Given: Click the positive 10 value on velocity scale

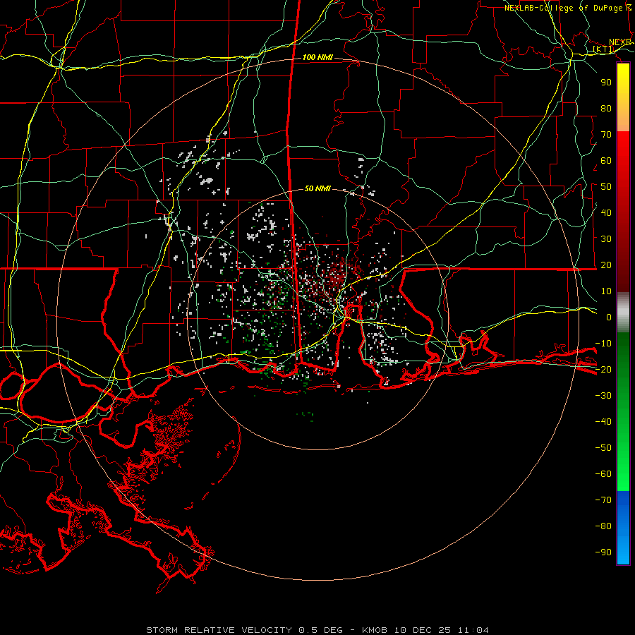Looking at the screenshot, I should (606, 291).
